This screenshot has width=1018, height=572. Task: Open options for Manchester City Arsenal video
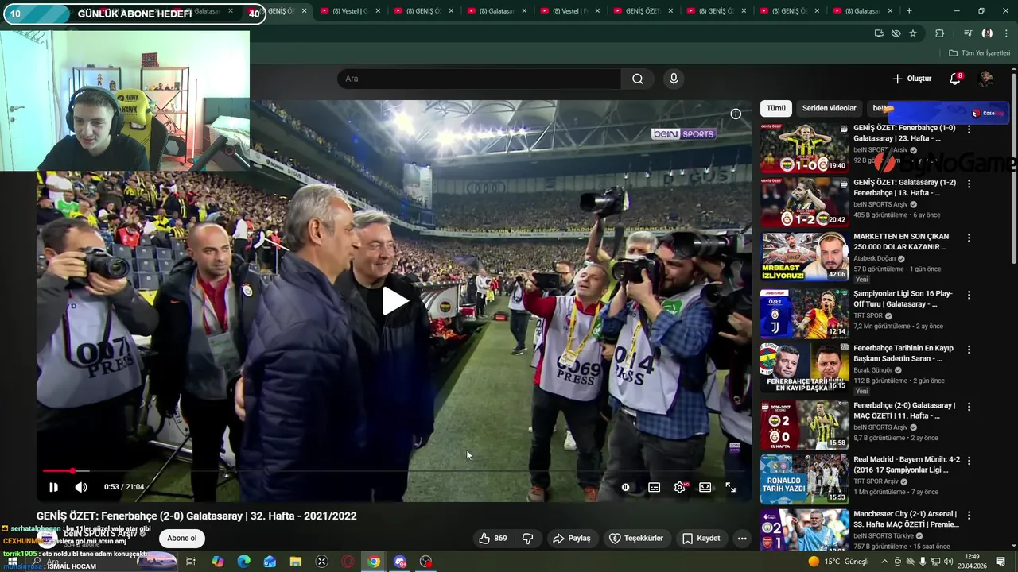pyautogui.click(x=969, y=515)
